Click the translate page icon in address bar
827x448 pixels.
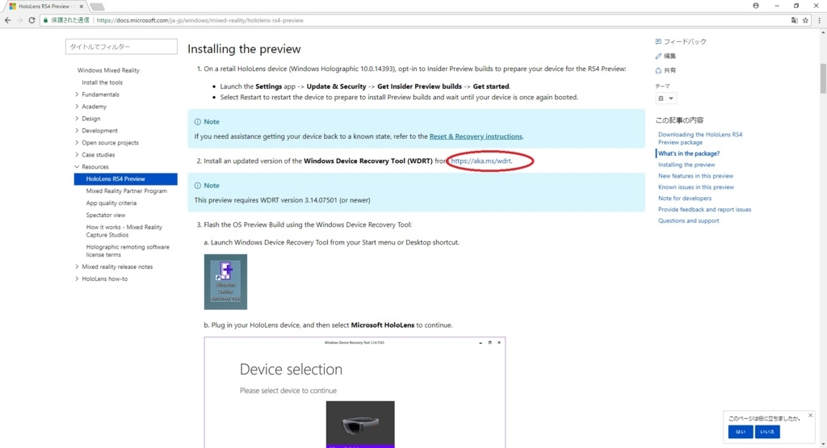pyautogui.click(x=795, y=20)
